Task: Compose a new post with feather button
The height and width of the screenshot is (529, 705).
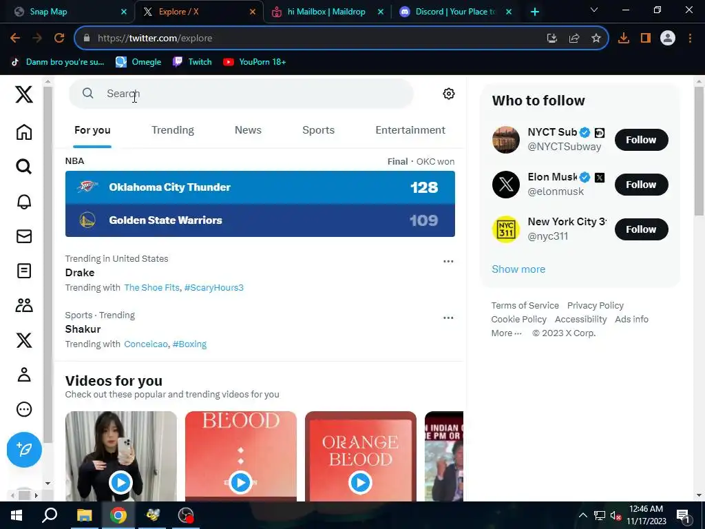Action: coord(24,449)
